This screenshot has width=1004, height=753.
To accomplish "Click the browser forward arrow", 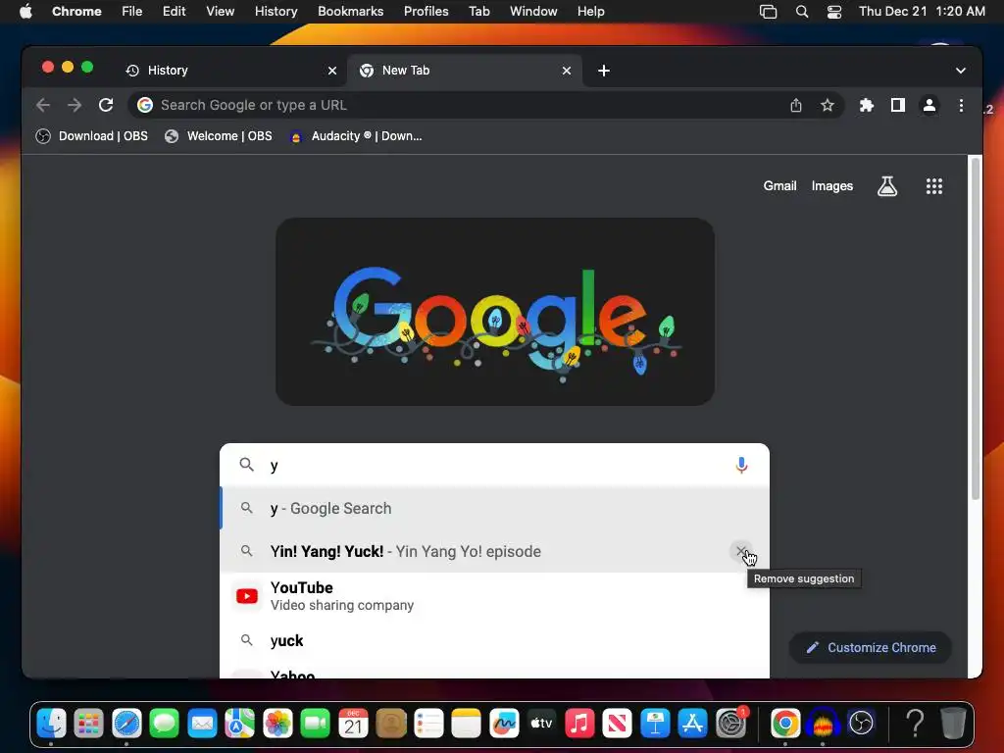I will tap(75, 105).
